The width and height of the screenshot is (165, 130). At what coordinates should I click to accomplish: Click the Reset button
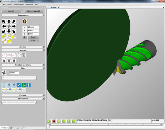click(x=33, y=37)
